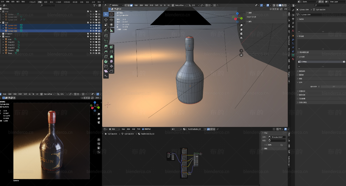Uncheck the Ornament collection checkbox
This screenshot has height=186, width=346.
tap(88, 34)
